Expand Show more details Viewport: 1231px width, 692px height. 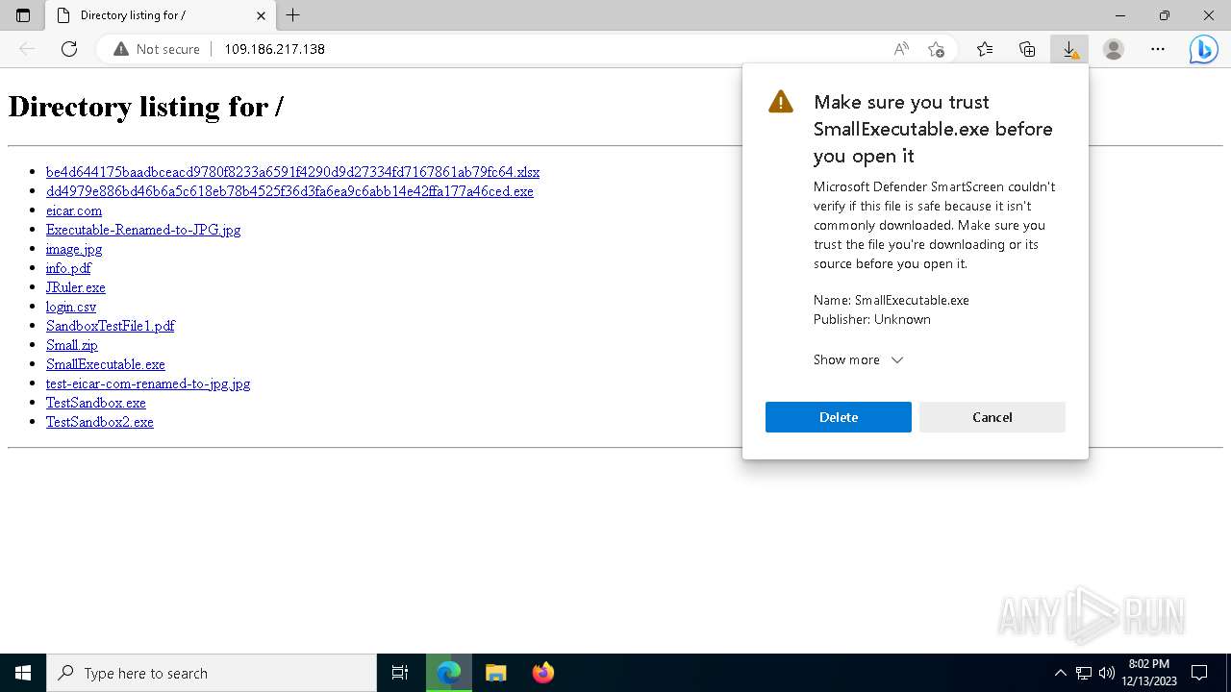pyautogui.click(x=858, y=359)
